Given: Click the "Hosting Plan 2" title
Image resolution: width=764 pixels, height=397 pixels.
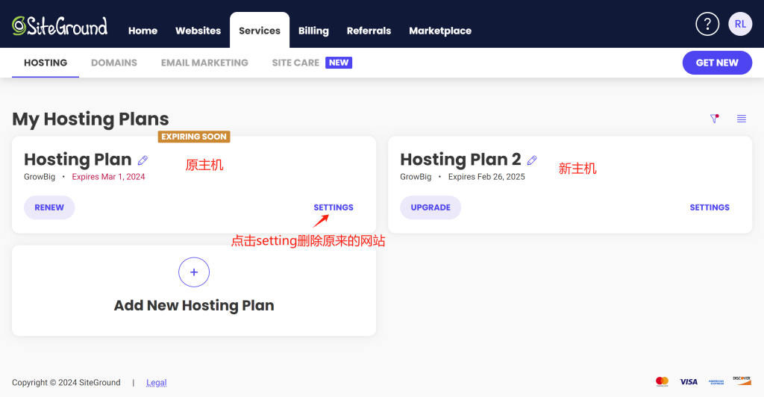Looking at the screenshot, I should coord(460,159).
